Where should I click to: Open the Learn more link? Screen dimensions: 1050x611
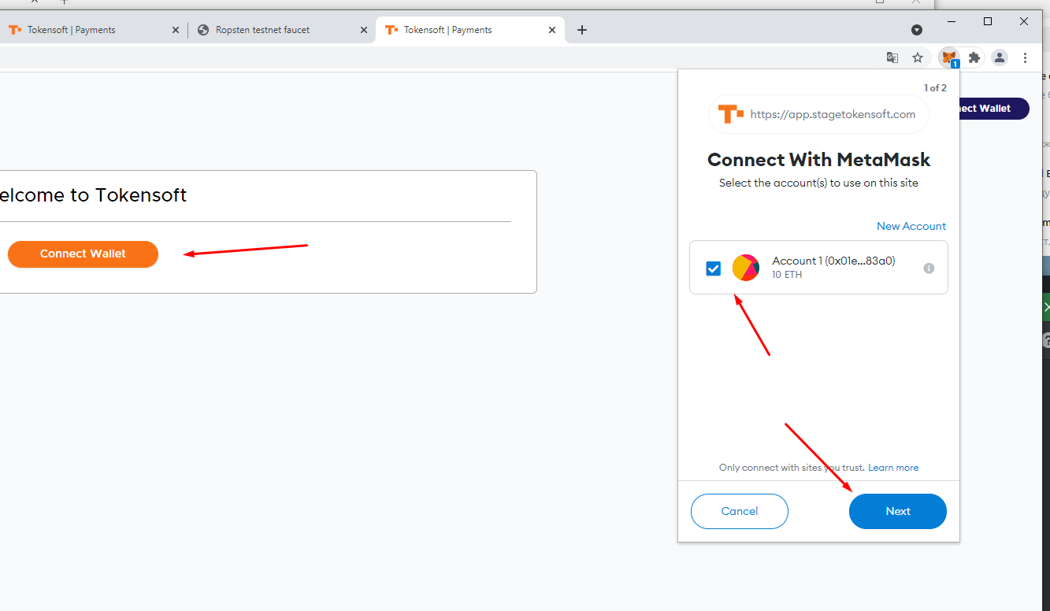[893, 468]
